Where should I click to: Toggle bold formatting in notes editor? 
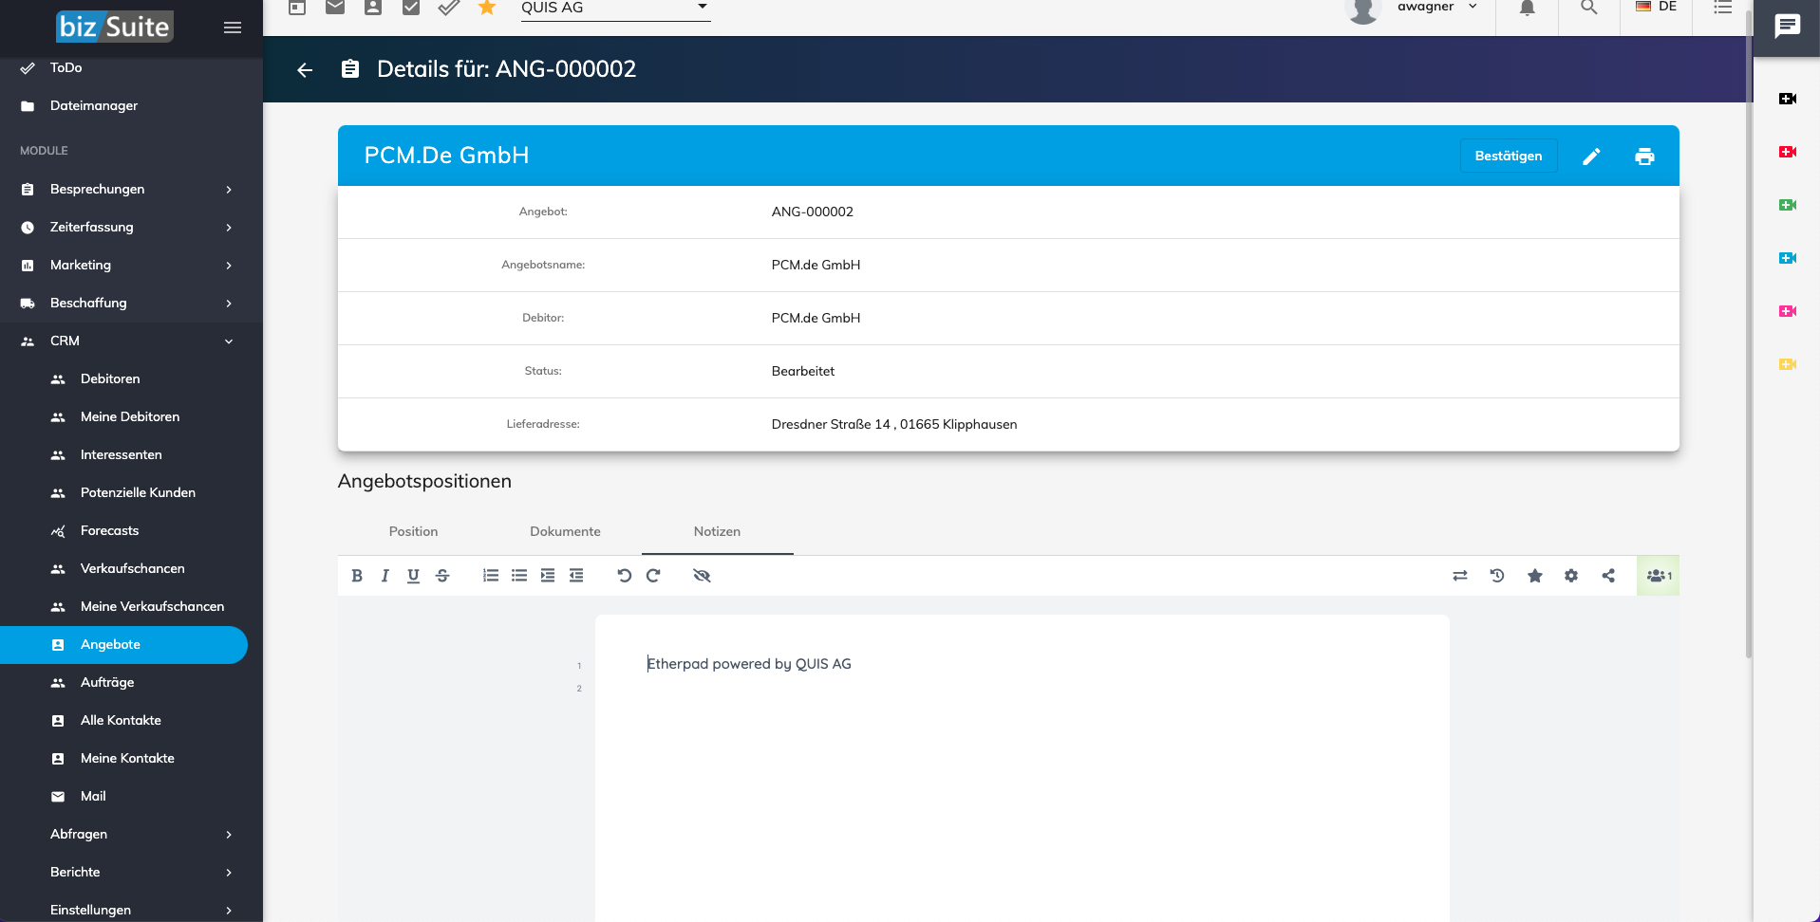[357, 576]
